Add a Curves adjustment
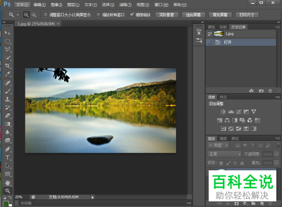The height and width of the screenshot is (207, 282). [239, 112]
